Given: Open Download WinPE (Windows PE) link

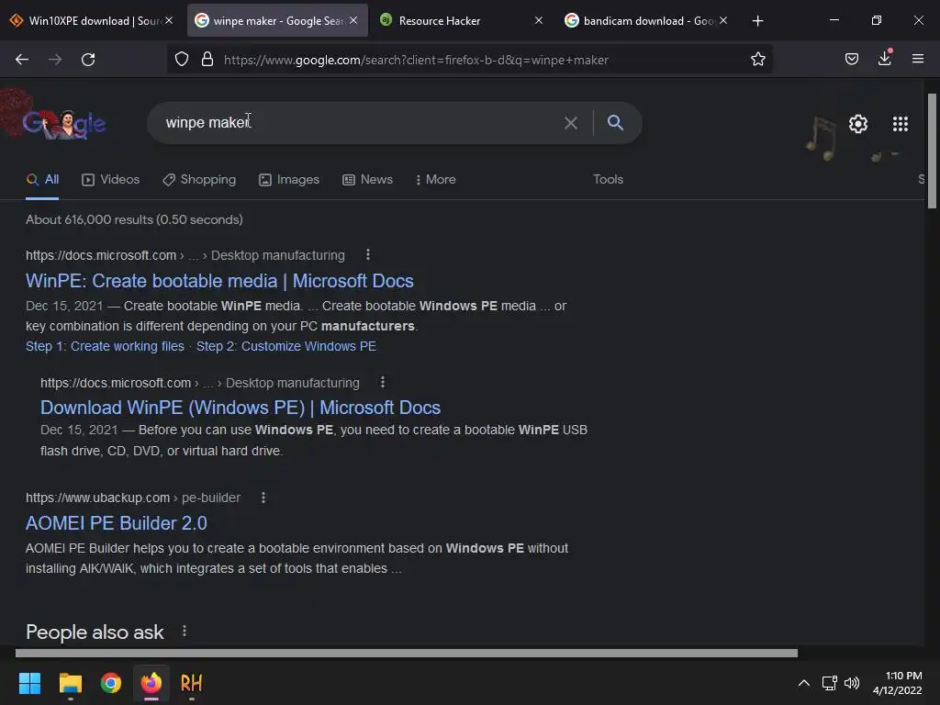Looking at the screenshot, I should click(241, 408).
